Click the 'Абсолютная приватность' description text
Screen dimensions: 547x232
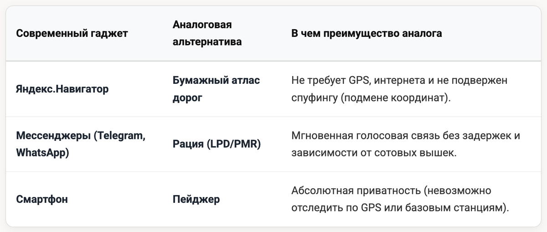(x=400, y=199)
